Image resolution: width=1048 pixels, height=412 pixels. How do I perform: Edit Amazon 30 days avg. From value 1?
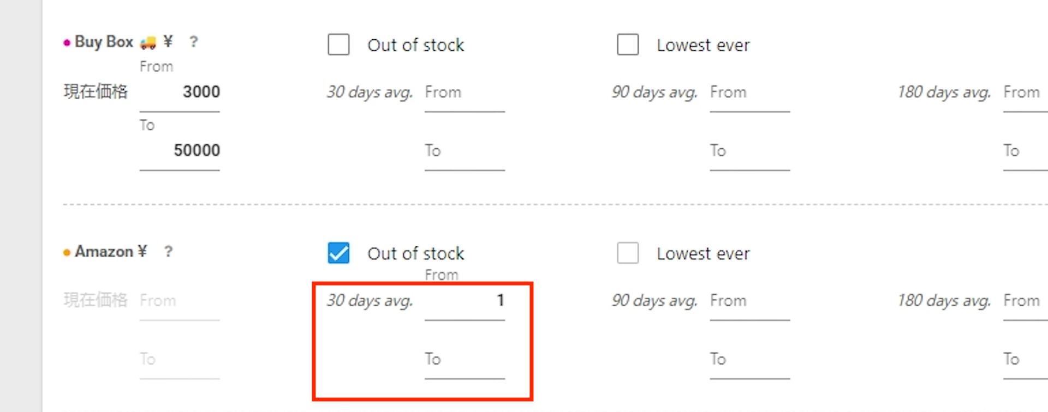click(x=465, y=301)
